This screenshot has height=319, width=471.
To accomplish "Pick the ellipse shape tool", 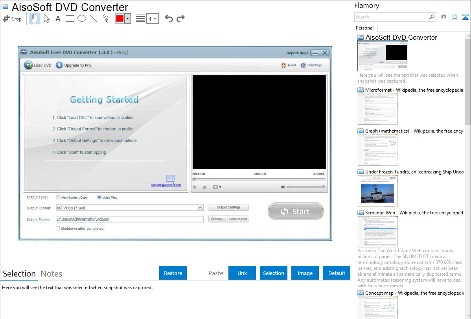I will point(82,18).
